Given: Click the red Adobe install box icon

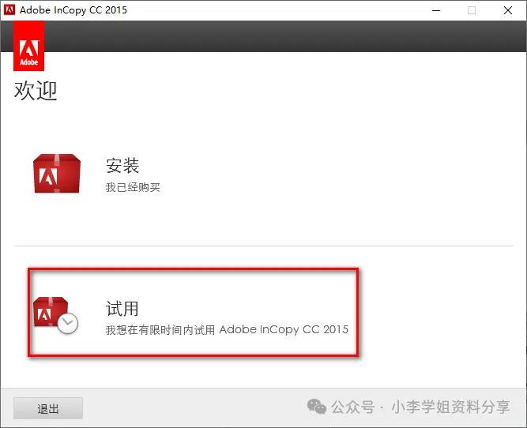Looking at the screenshot, I should [x=57, y=174].
